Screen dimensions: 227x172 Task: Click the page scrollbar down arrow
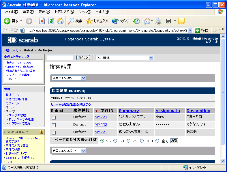[x=223, y=160]
